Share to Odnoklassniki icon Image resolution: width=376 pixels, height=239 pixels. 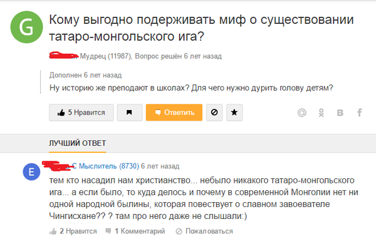321,113
